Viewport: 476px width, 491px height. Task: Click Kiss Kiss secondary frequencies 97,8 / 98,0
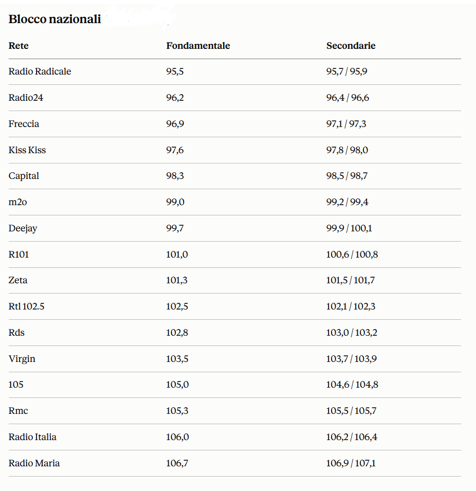click(x=347, y=150)
